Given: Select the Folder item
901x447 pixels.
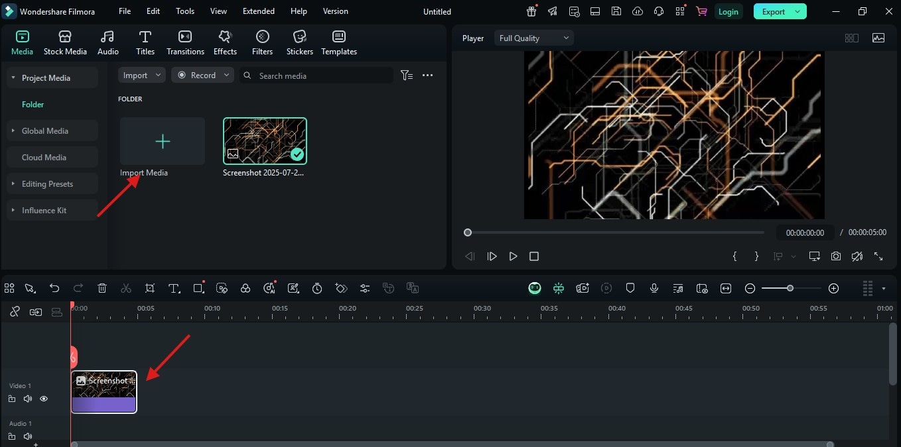Looking at the screenshot, I should coord(33,104).
